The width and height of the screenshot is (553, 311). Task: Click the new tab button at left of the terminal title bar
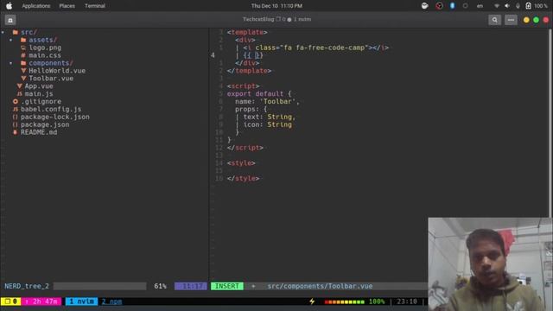10,20
